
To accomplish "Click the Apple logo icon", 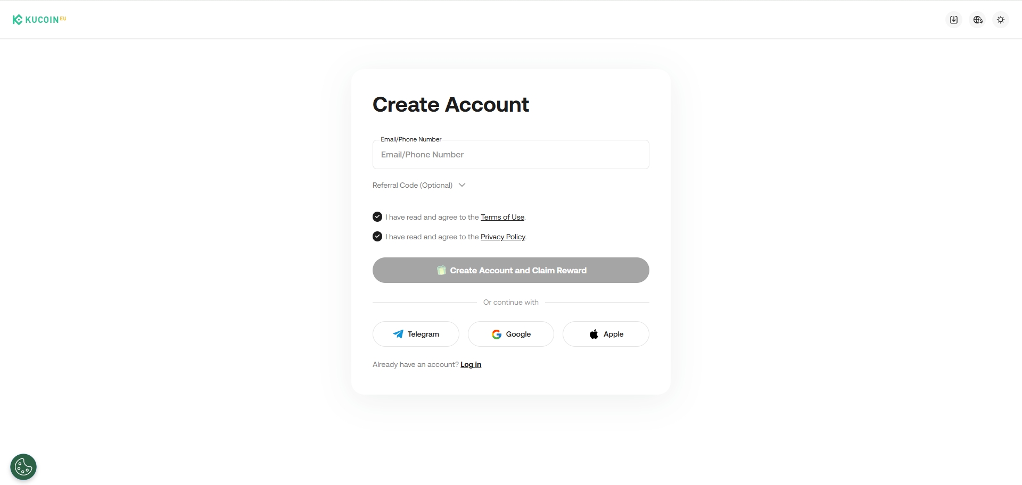I will 594,334.
